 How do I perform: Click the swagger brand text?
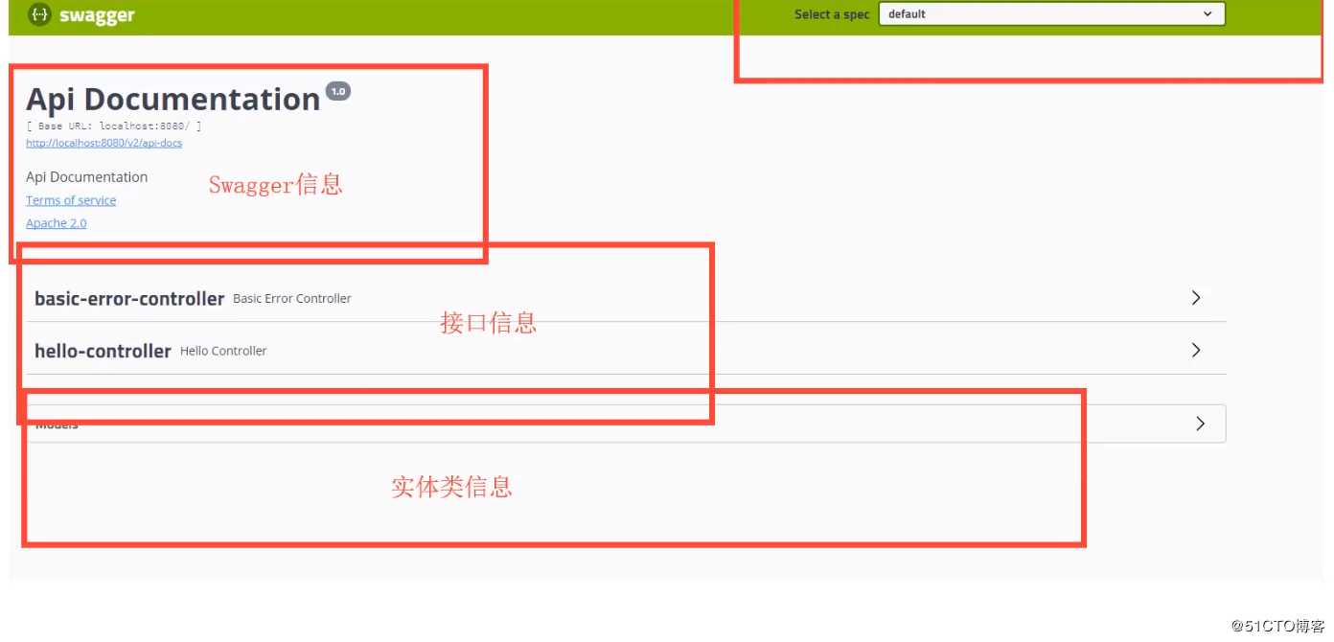pos(97,15)
